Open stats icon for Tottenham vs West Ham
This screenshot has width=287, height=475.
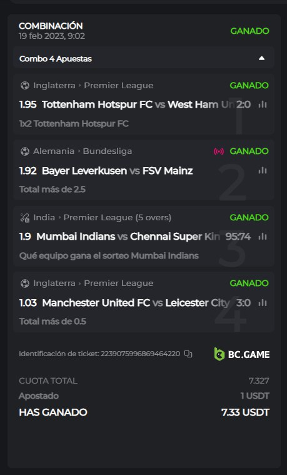[x=263, y=105]
